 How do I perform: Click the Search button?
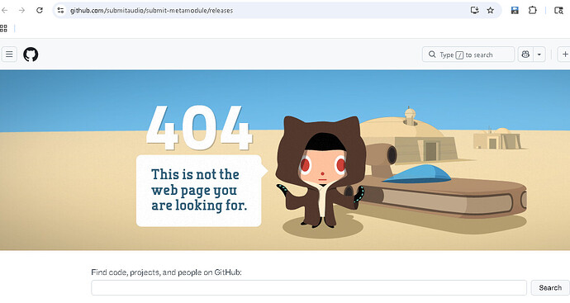pyautogui.click(x=550, y=288)
